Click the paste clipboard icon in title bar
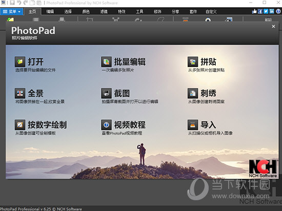 click(x=39, y=3)
